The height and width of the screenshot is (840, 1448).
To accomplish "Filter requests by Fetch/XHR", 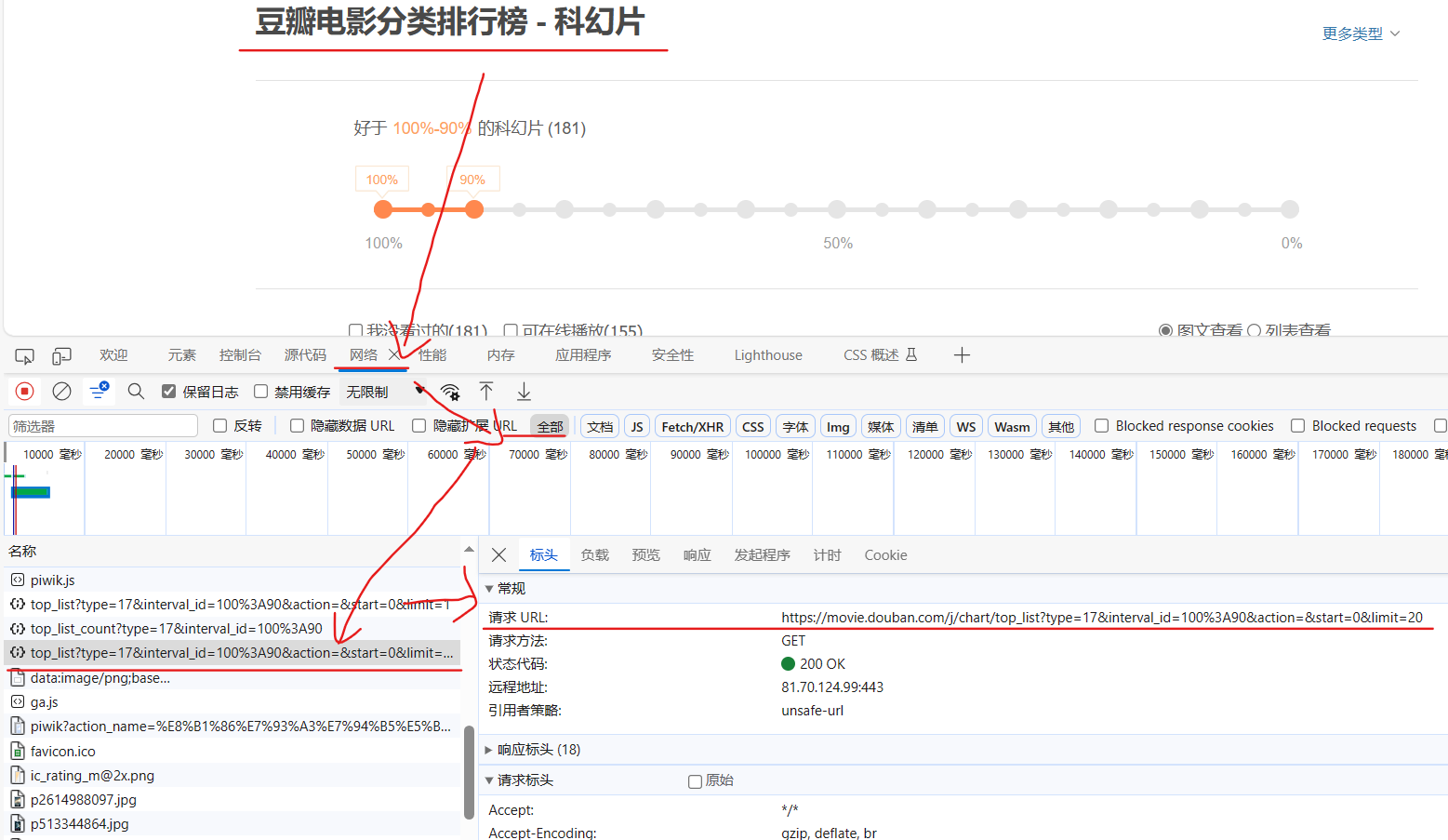I will coord(693,427).
